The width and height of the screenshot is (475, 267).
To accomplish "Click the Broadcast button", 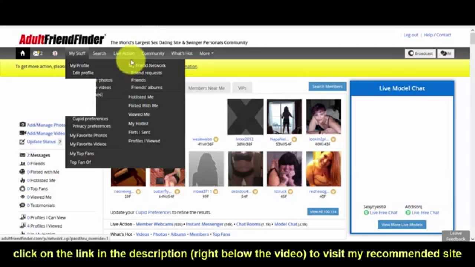I will coord(420,53).
